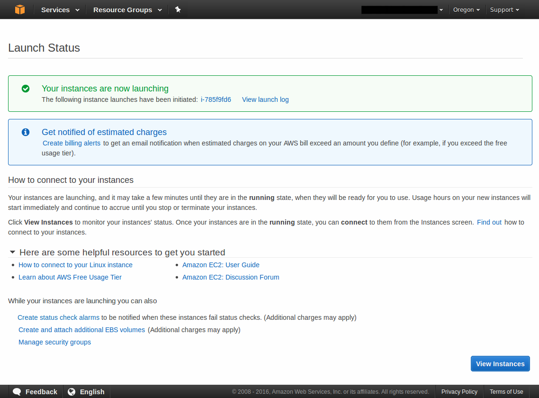The width and height of the screenshot is (539, 398).
Task: Open Amazon EC2: User Guide link
Action: pos(221,265)
